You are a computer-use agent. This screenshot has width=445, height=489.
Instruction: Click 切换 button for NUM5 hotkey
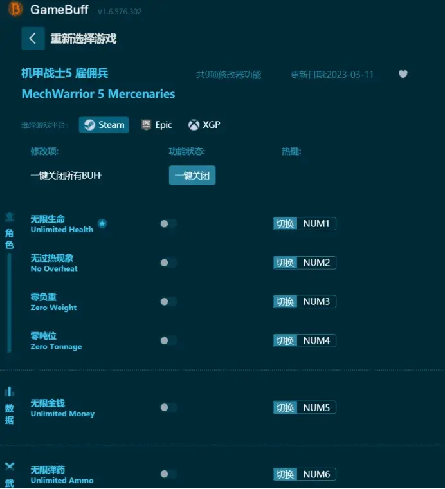point(285,407)
